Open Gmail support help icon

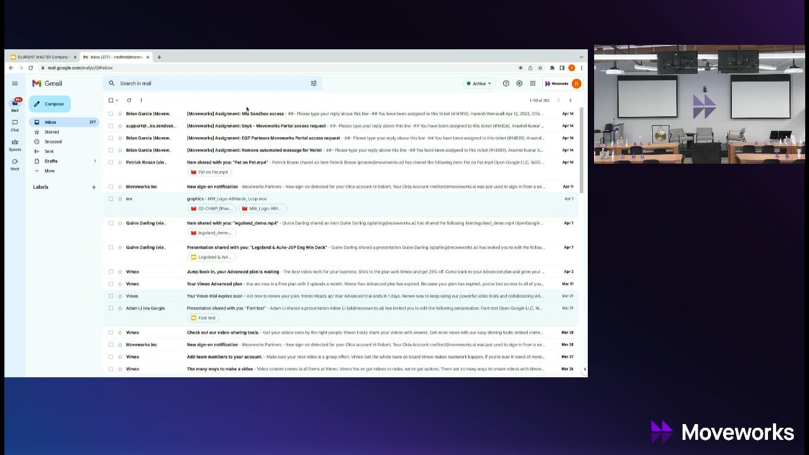point(506,83)
